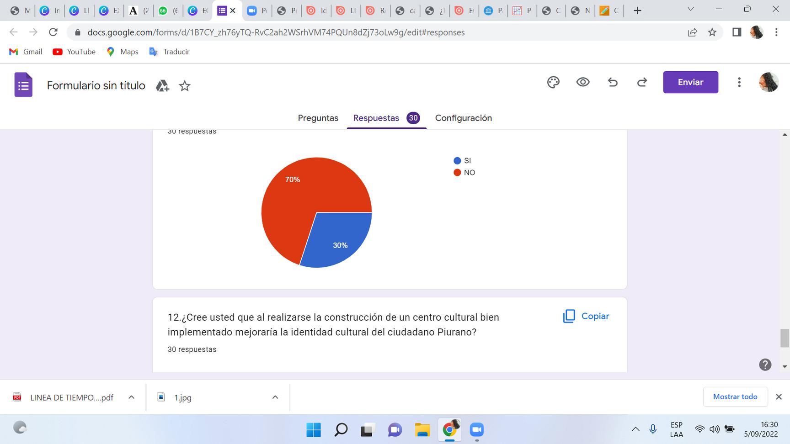This screenshot has width=790, height=444.
Task: Select the Respuestas tab
Action: 386,118
